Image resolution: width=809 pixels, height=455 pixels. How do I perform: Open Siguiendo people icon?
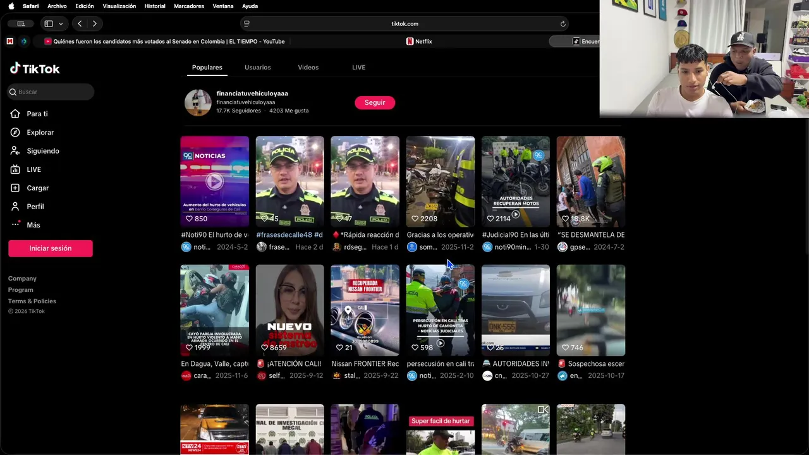tap(15, 150)
